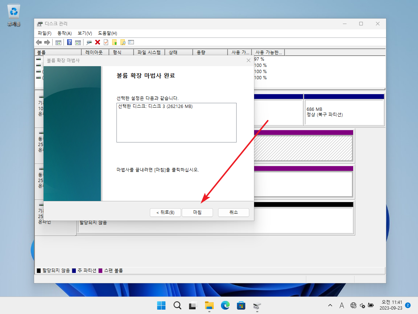Click the IME language indicator A

coord(342,305)
